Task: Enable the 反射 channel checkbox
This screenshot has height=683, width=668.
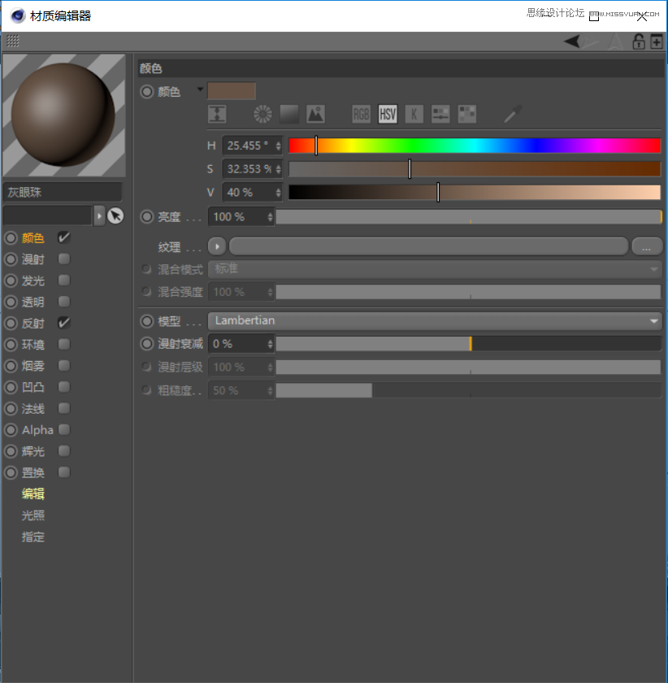Action: click(x=63, y=323)
